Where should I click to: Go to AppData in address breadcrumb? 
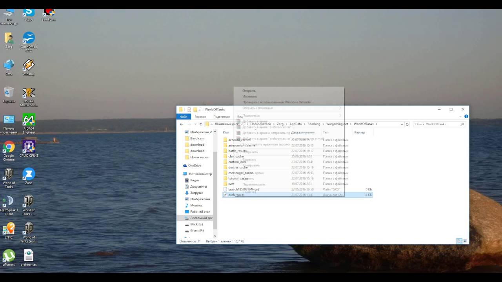point(296,124)
